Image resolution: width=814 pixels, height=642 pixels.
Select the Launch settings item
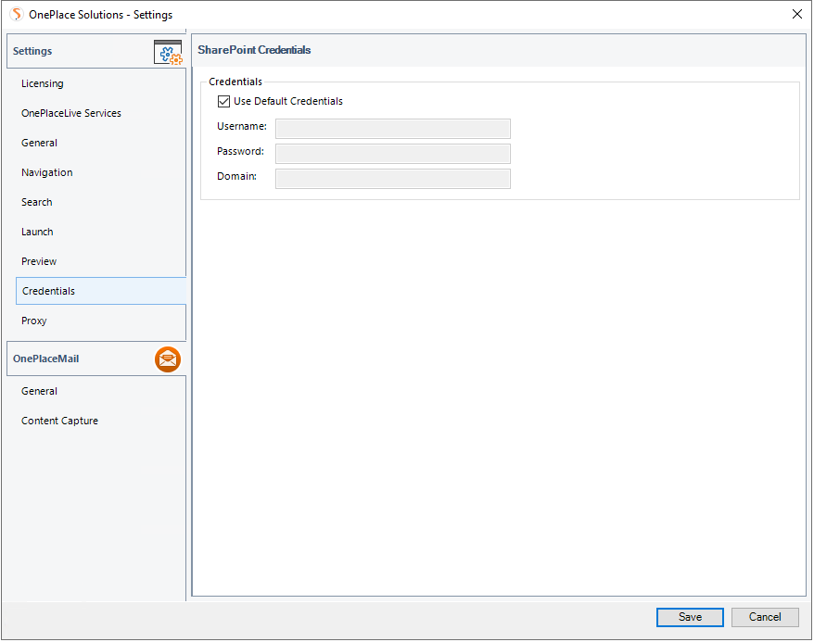(x=37, y=232)
